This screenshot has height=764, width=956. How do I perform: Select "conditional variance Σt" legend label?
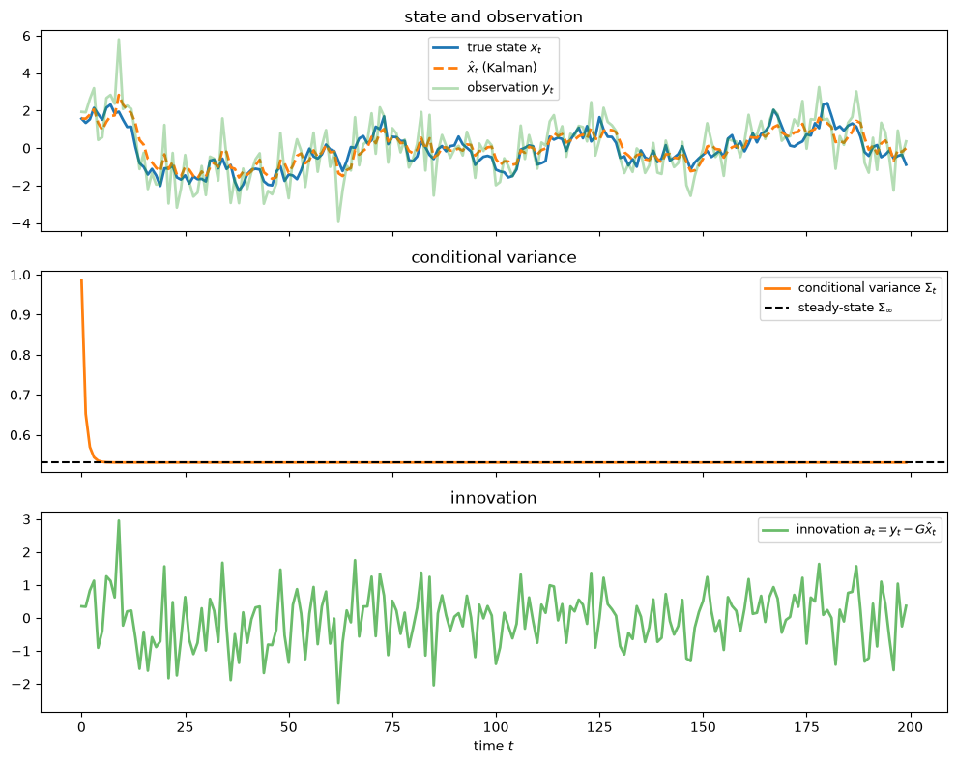pyautogui.click(x=866, y=287)
